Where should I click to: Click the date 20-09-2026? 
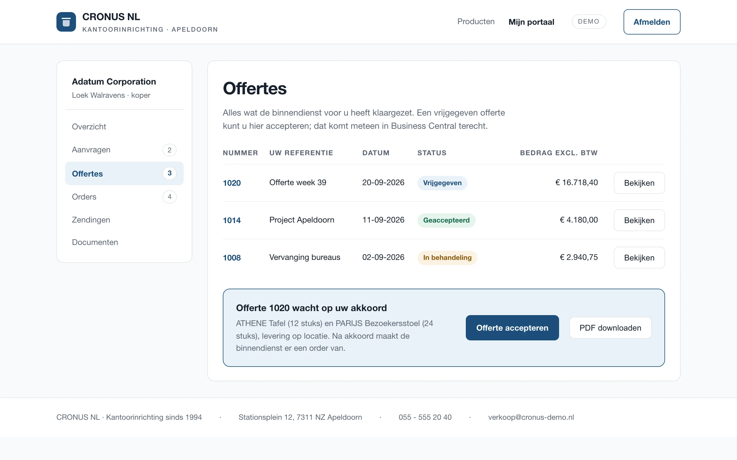click(383, 183)
